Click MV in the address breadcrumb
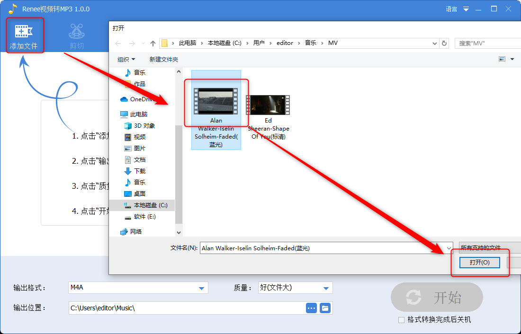 (x=333, y=43)
